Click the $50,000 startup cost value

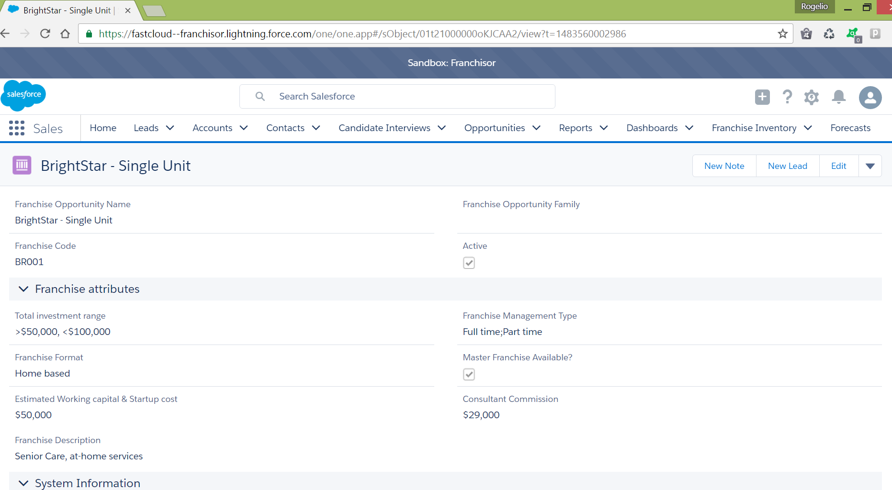click(x=34, y=415)
